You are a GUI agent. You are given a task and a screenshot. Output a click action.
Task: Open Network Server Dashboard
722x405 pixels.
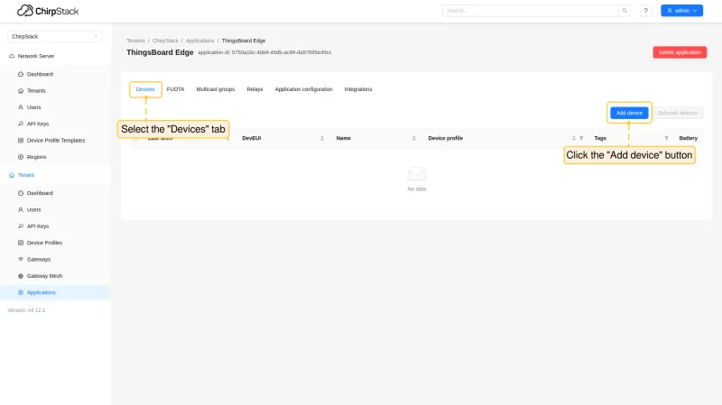[40, 74]
